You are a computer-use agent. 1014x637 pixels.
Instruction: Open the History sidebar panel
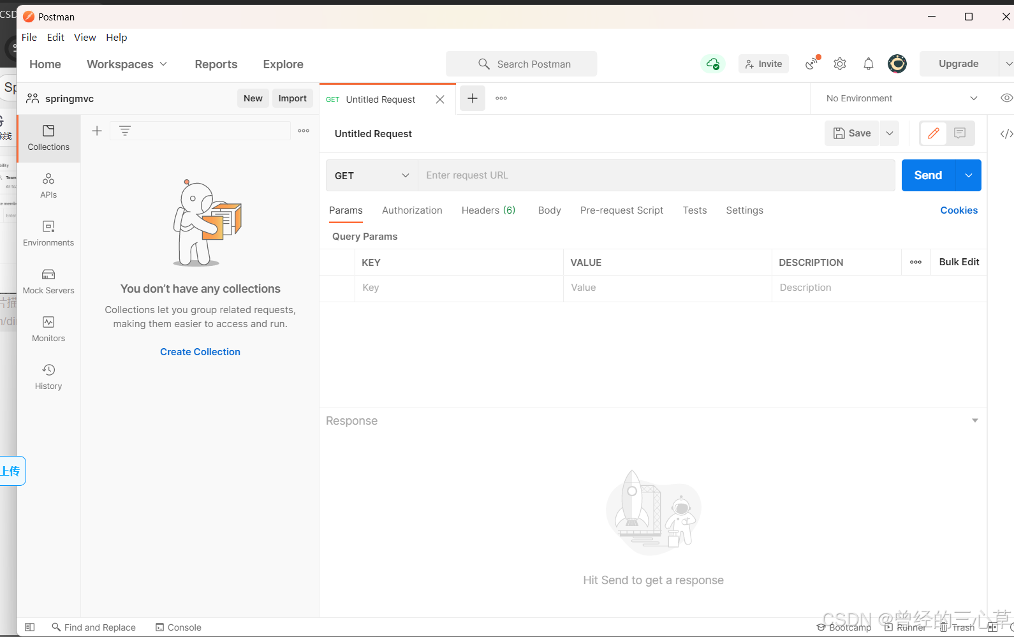pyautogui.click(x=48, y=377)
